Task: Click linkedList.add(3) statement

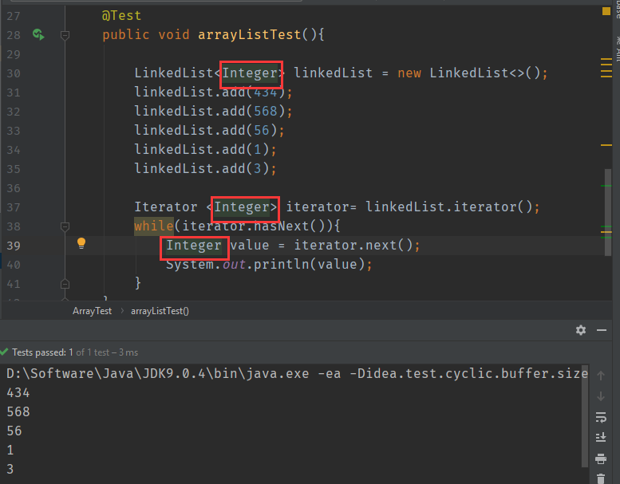Action: (x=206, y=169)
